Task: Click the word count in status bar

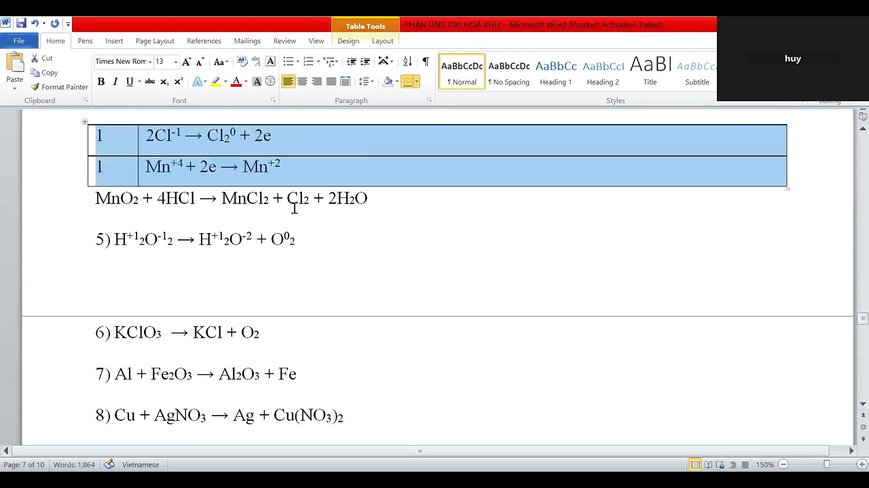Action: (x=74, y=465)
